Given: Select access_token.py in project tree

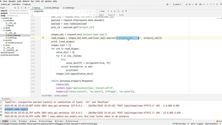Looking at the screenshot, I should [x=14, y=35].
